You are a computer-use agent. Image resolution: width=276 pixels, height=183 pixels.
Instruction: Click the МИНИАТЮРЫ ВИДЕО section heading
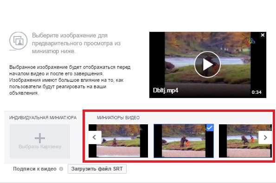pyautogui.click(x=118, y=118)
